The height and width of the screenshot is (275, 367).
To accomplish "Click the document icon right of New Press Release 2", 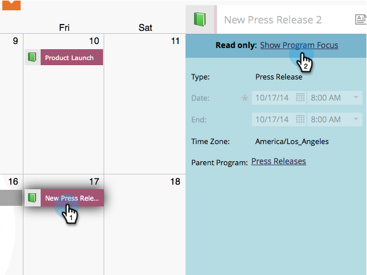I will (361, 19).
